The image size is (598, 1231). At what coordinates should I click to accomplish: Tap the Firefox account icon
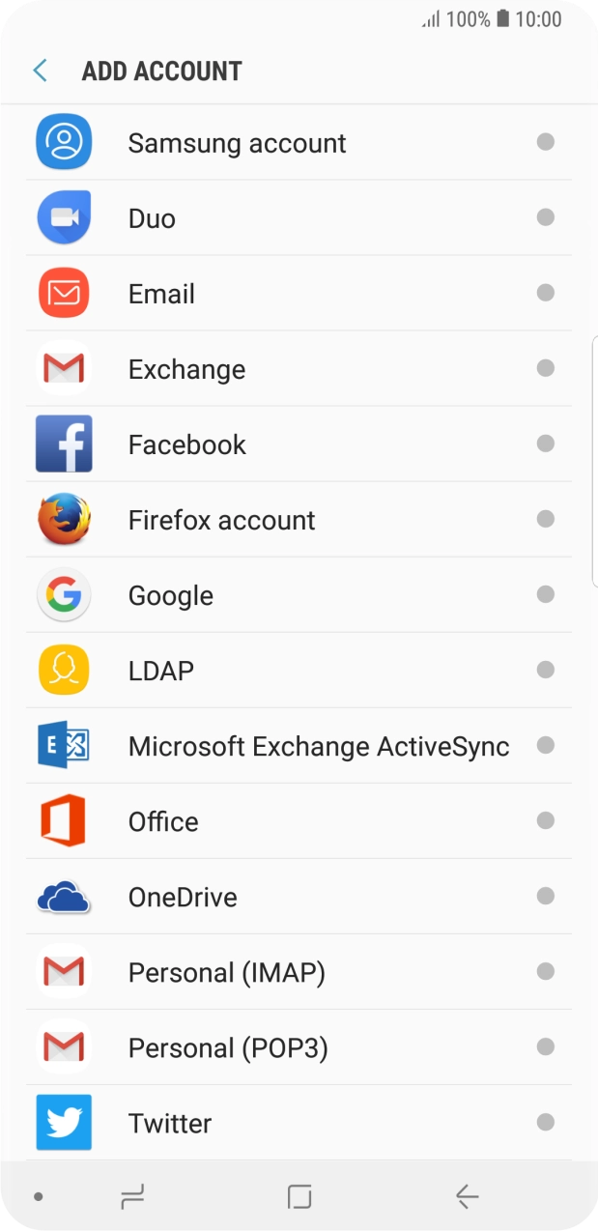[x=64, y=519]
